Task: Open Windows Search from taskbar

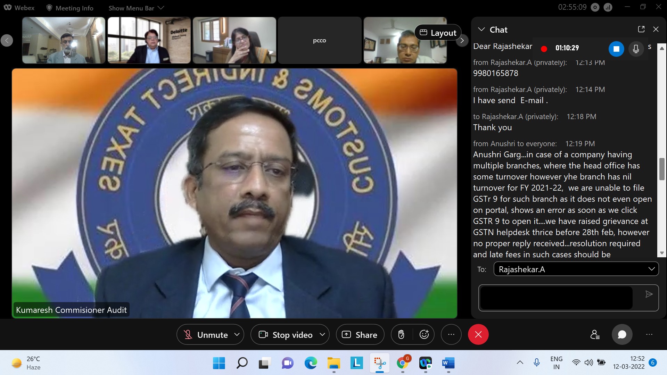Action: (x=242, y=363)
